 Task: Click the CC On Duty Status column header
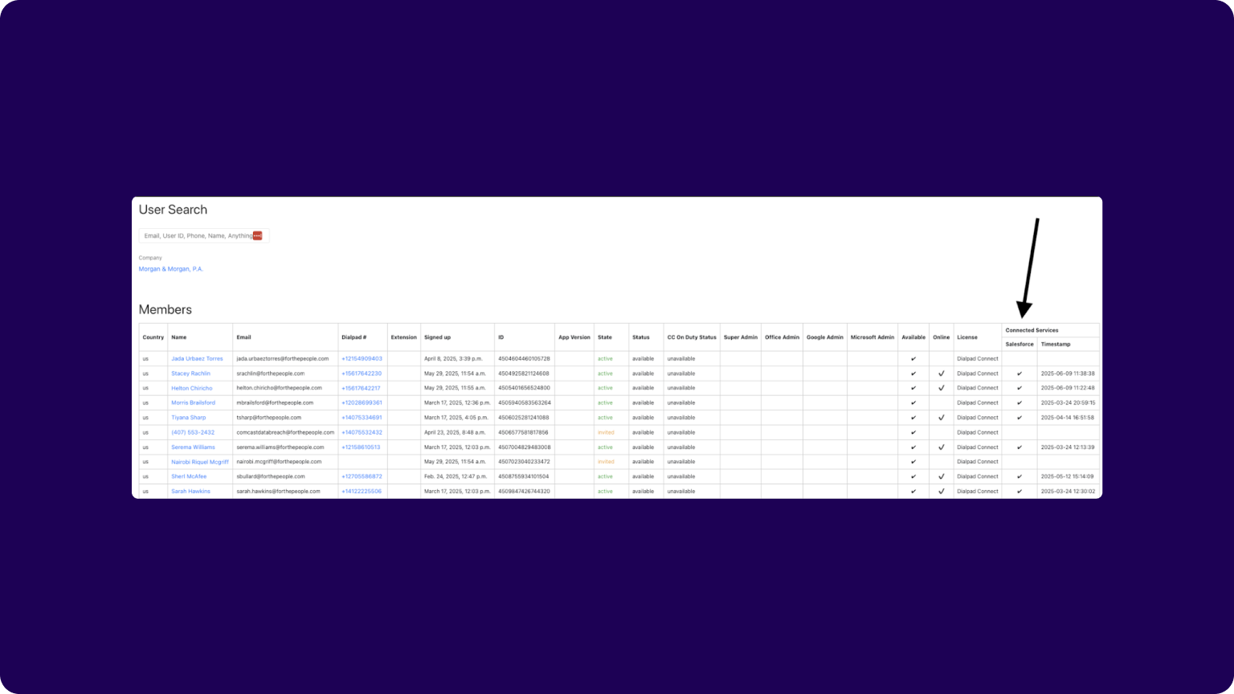[691, 337]
